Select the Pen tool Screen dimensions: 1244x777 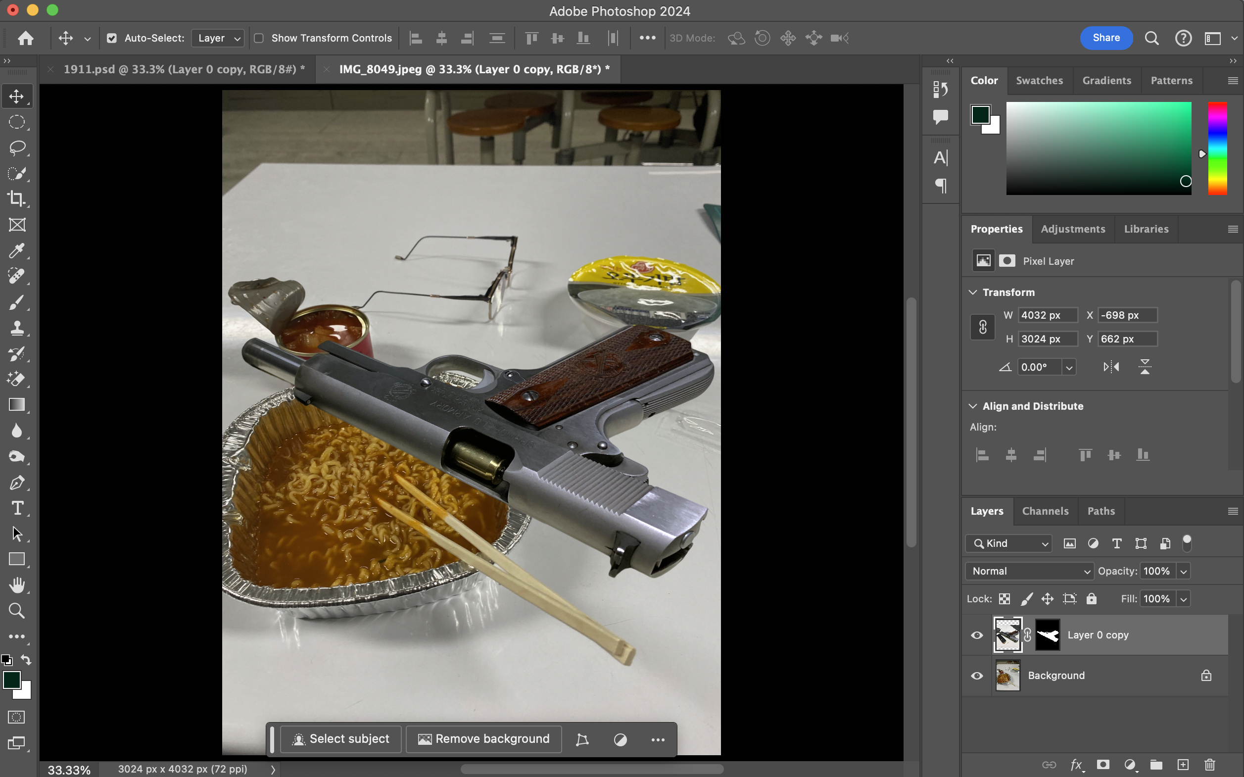(16, 483)
